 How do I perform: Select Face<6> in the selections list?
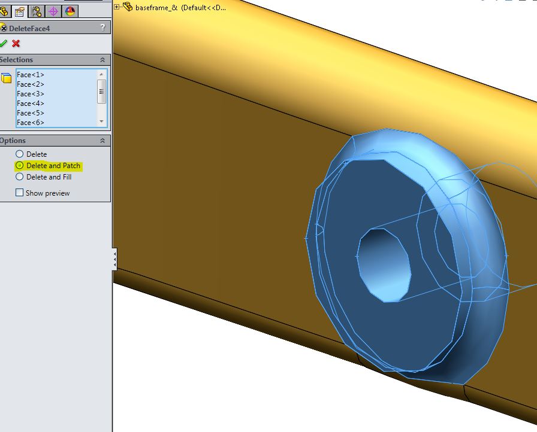(31, 122)
